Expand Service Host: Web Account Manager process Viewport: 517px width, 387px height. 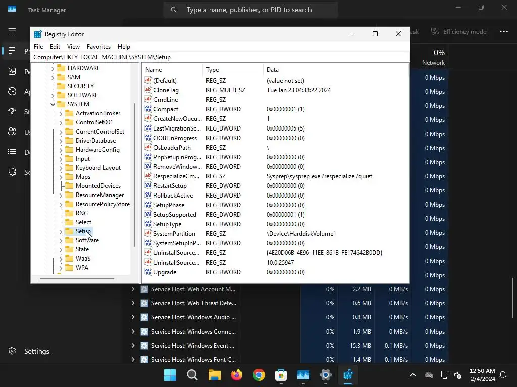click(133, 289)
